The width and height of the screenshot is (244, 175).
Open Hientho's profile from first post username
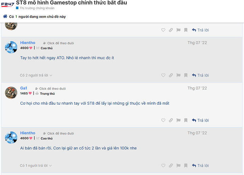28,43
